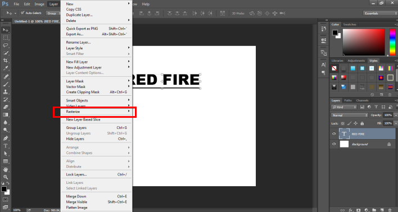The image size is (398, 212).
Task: Select the Dodge tool
Action: pos(6,130)
